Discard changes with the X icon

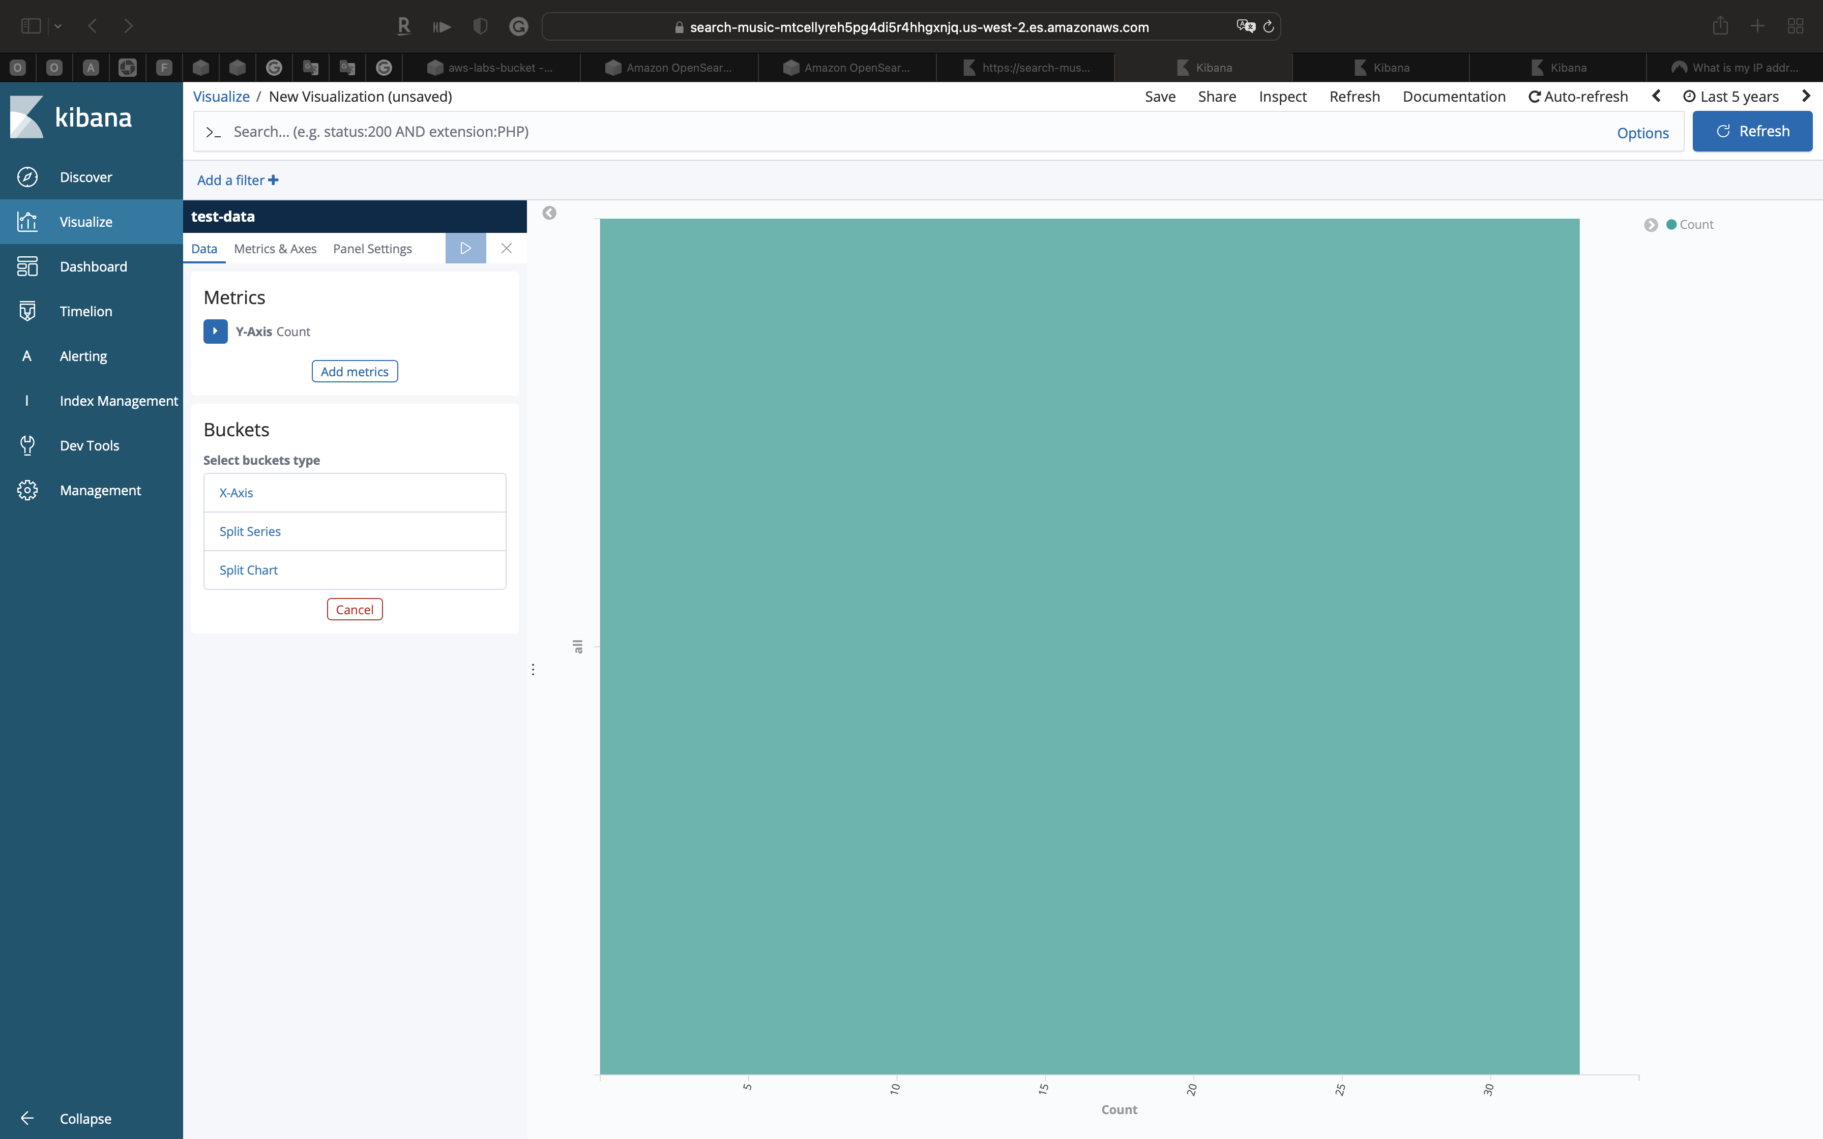click(506, 249)
